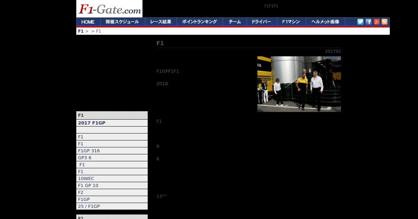Click the date text 201792
The image size is (418, 219).
pyautogui.click(x=333, y=51)
